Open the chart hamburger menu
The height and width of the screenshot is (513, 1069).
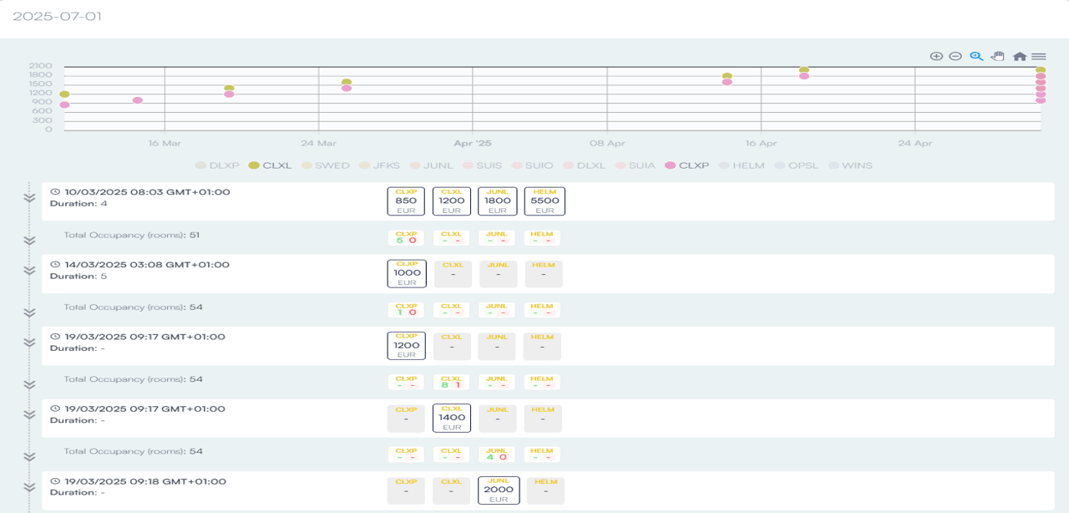pos(1039,56)
